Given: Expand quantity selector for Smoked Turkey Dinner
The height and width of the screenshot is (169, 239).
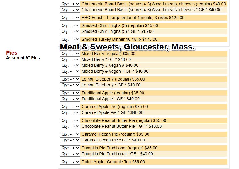Looking at the screenshot, I should pos(70,40).
